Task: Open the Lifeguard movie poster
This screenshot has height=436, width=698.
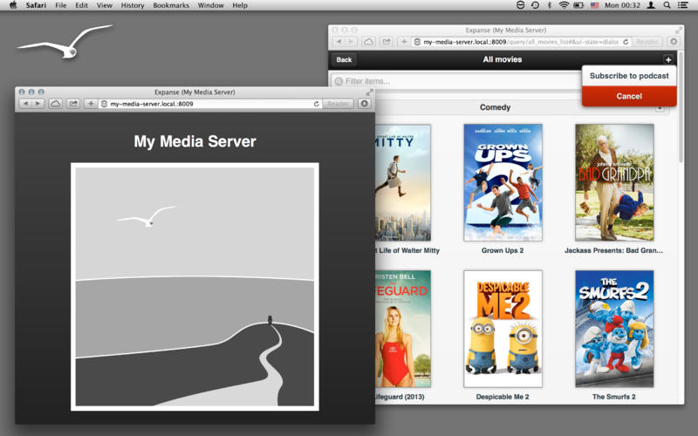Action: point(403,329)
